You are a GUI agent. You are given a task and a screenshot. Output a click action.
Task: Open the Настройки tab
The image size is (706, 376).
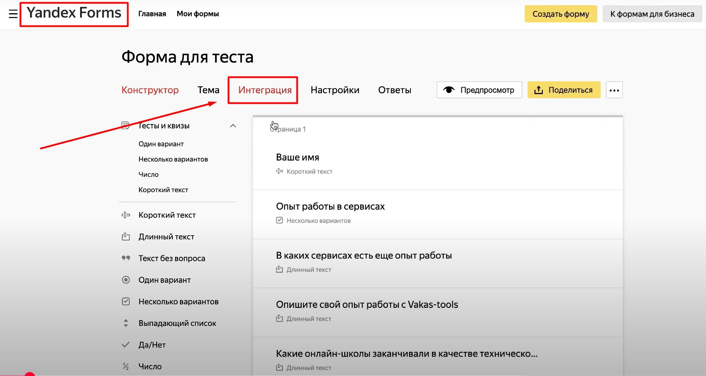point(335,90)
